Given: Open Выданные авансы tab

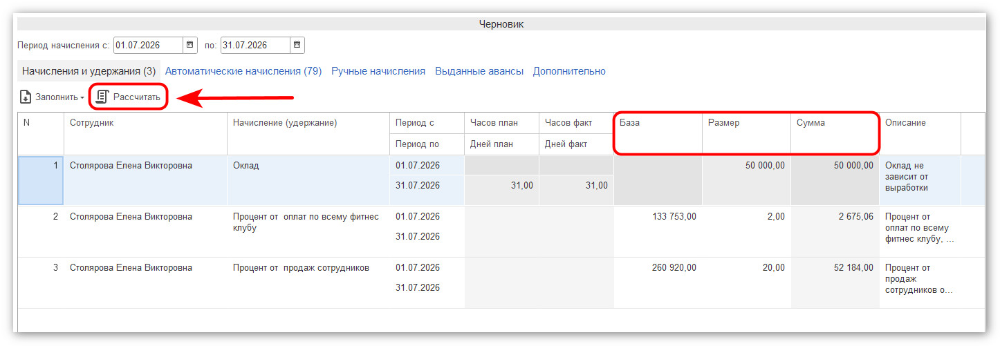Looking at the screenshot, I should [479, 71].
